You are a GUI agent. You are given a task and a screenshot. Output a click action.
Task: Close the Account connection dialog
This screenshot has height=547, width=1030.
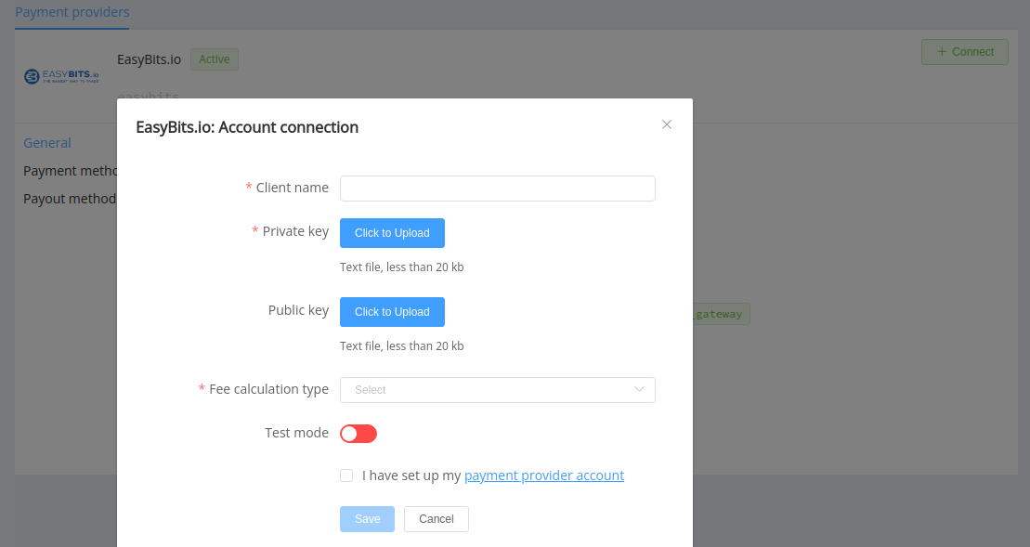[x=667, y=124]
